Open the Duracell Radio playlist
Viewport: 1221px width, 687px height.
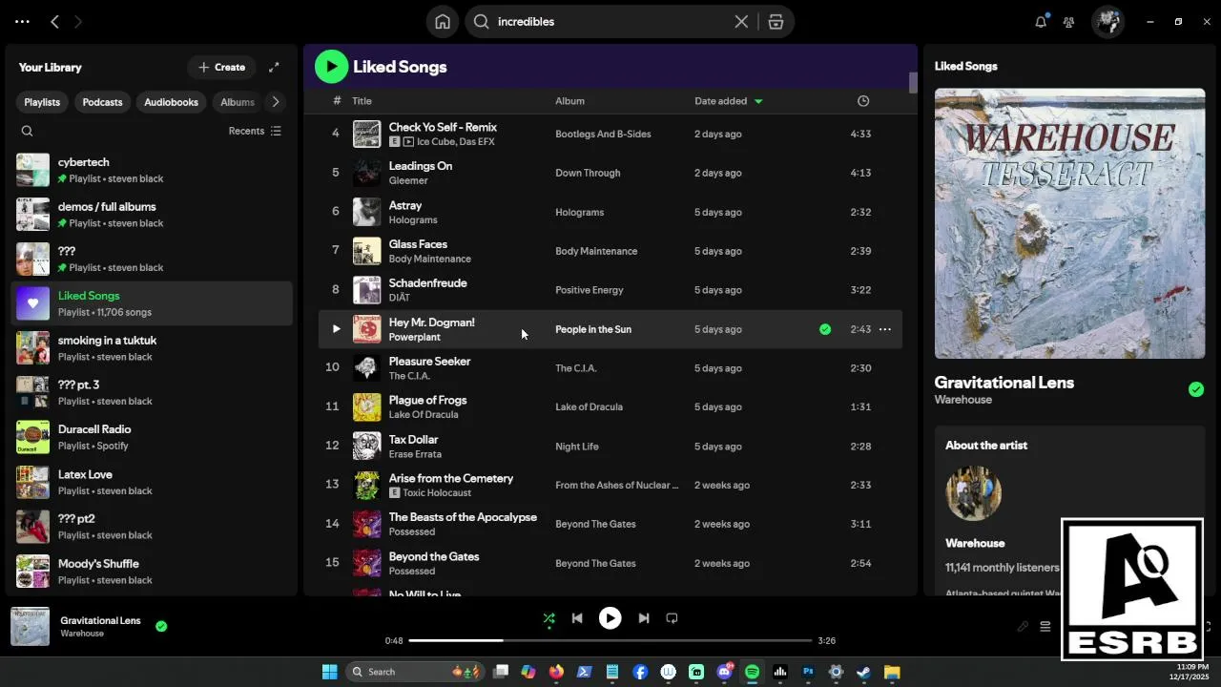point(153,437)
